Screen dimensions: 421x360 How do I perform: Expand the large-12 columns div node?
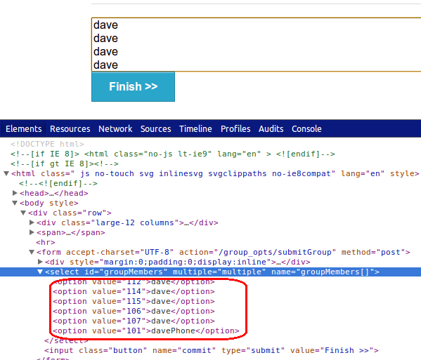32,222
